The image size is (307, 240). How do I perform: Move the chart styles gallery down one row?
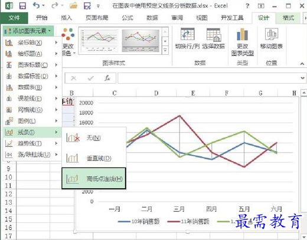(x=165, y=41)
